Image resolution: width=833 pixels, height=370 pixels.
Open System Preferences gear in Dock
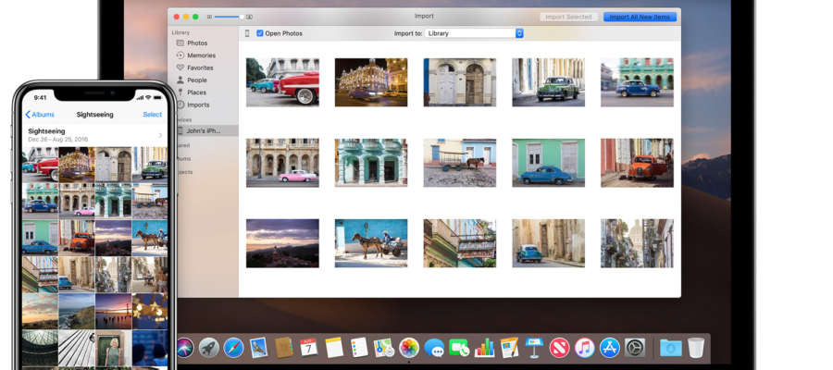(635, 348)
